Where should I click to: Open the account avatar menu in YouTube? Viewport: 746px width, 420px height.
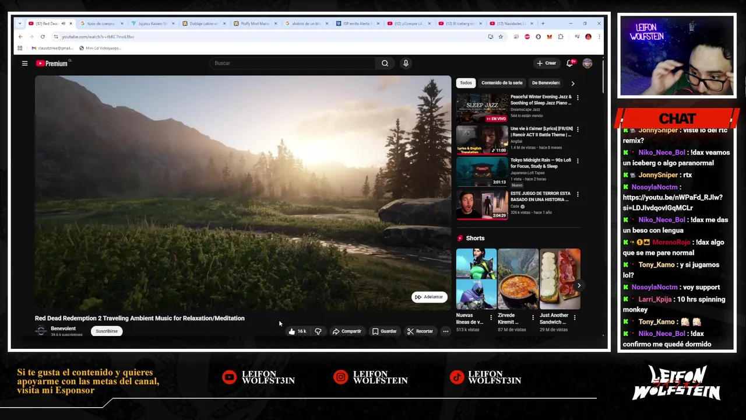click(x=587, y=63)
